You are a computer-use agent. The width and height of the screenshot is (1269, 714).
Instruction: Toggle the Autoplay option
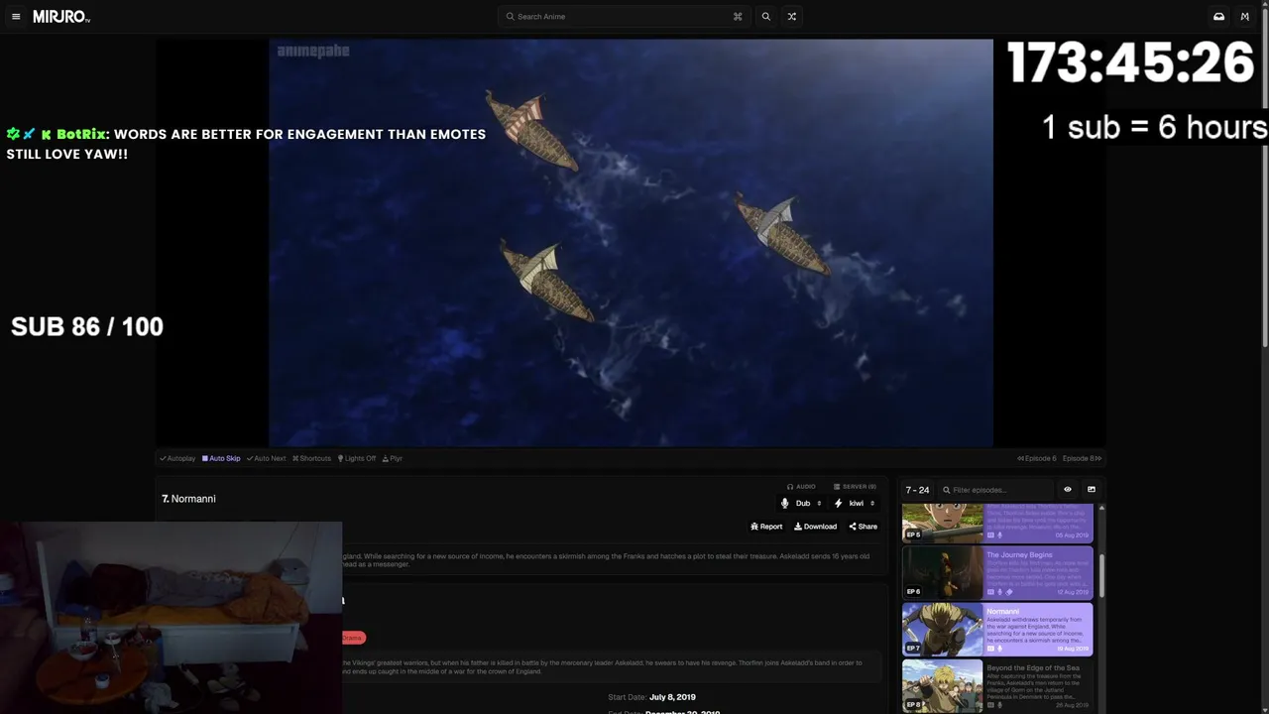click(x=177, y=458)
